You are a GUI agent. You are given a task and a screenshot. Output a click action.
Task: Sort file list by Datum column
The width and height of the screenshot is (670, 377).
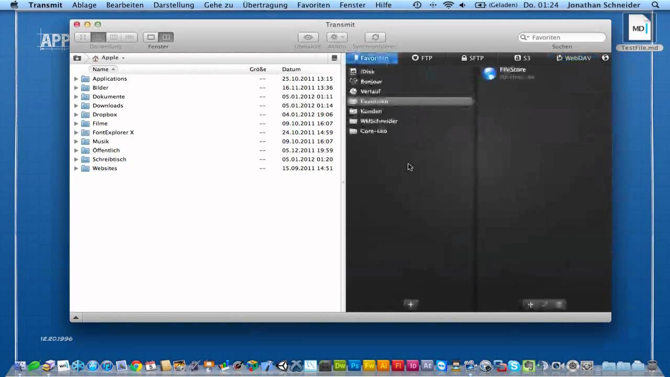(291, 69)
